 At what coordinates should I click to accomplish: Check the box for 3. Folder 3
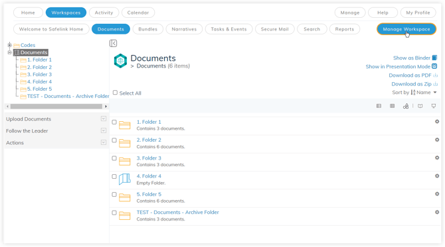(114, 158)
